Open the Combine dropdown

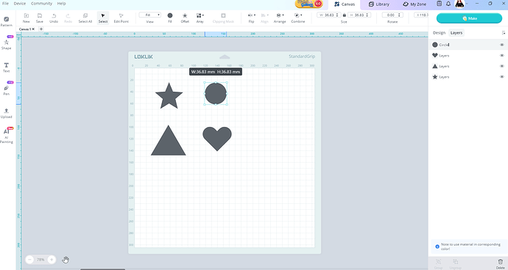tap(297, 18)
